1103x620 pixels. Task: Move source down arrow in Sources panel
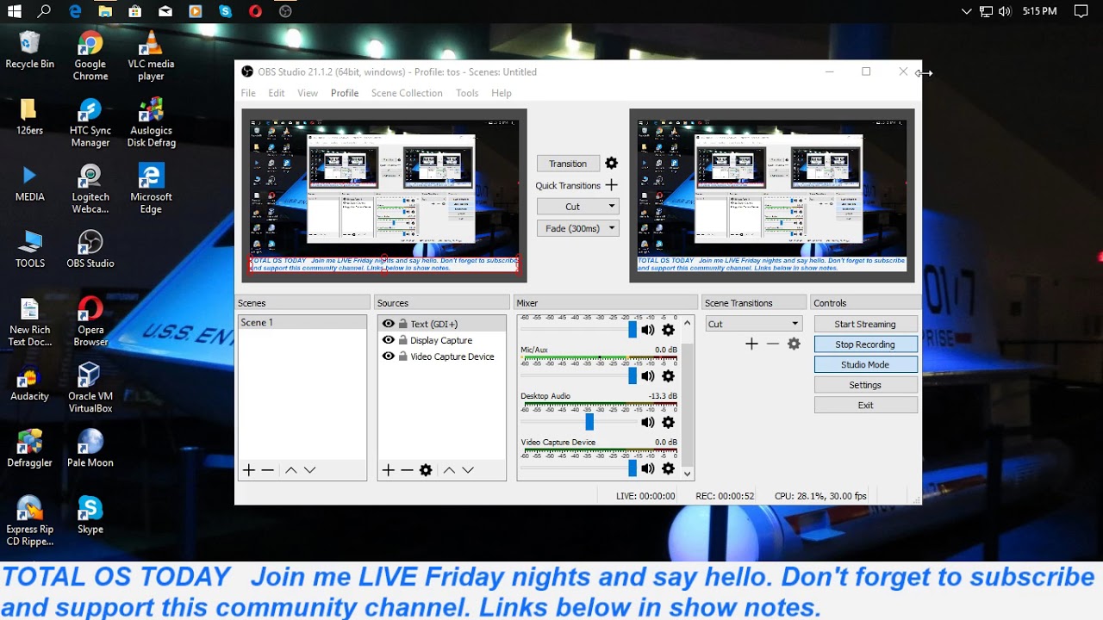pyautogui.click(x=468, y=470)
